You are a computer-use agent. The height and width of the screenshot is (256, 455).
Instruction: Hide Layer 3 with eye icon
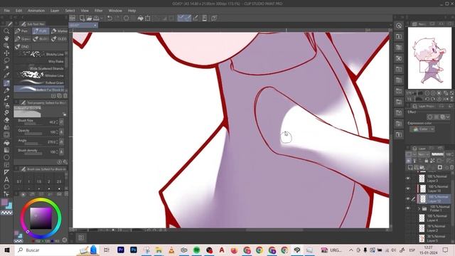tap(408, 178)
